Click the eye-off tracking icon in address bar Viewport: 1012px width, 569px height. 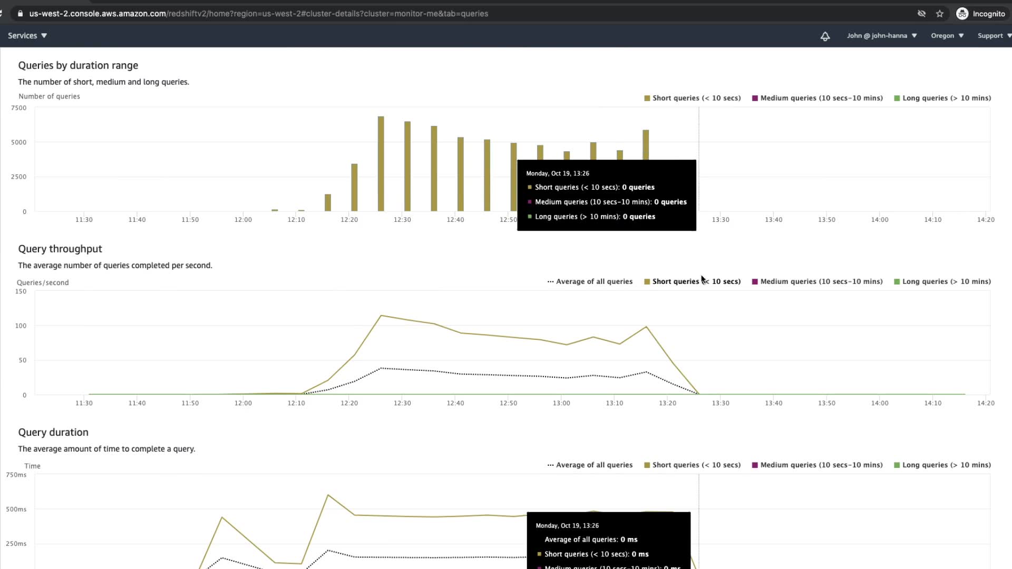pos(921,14)
